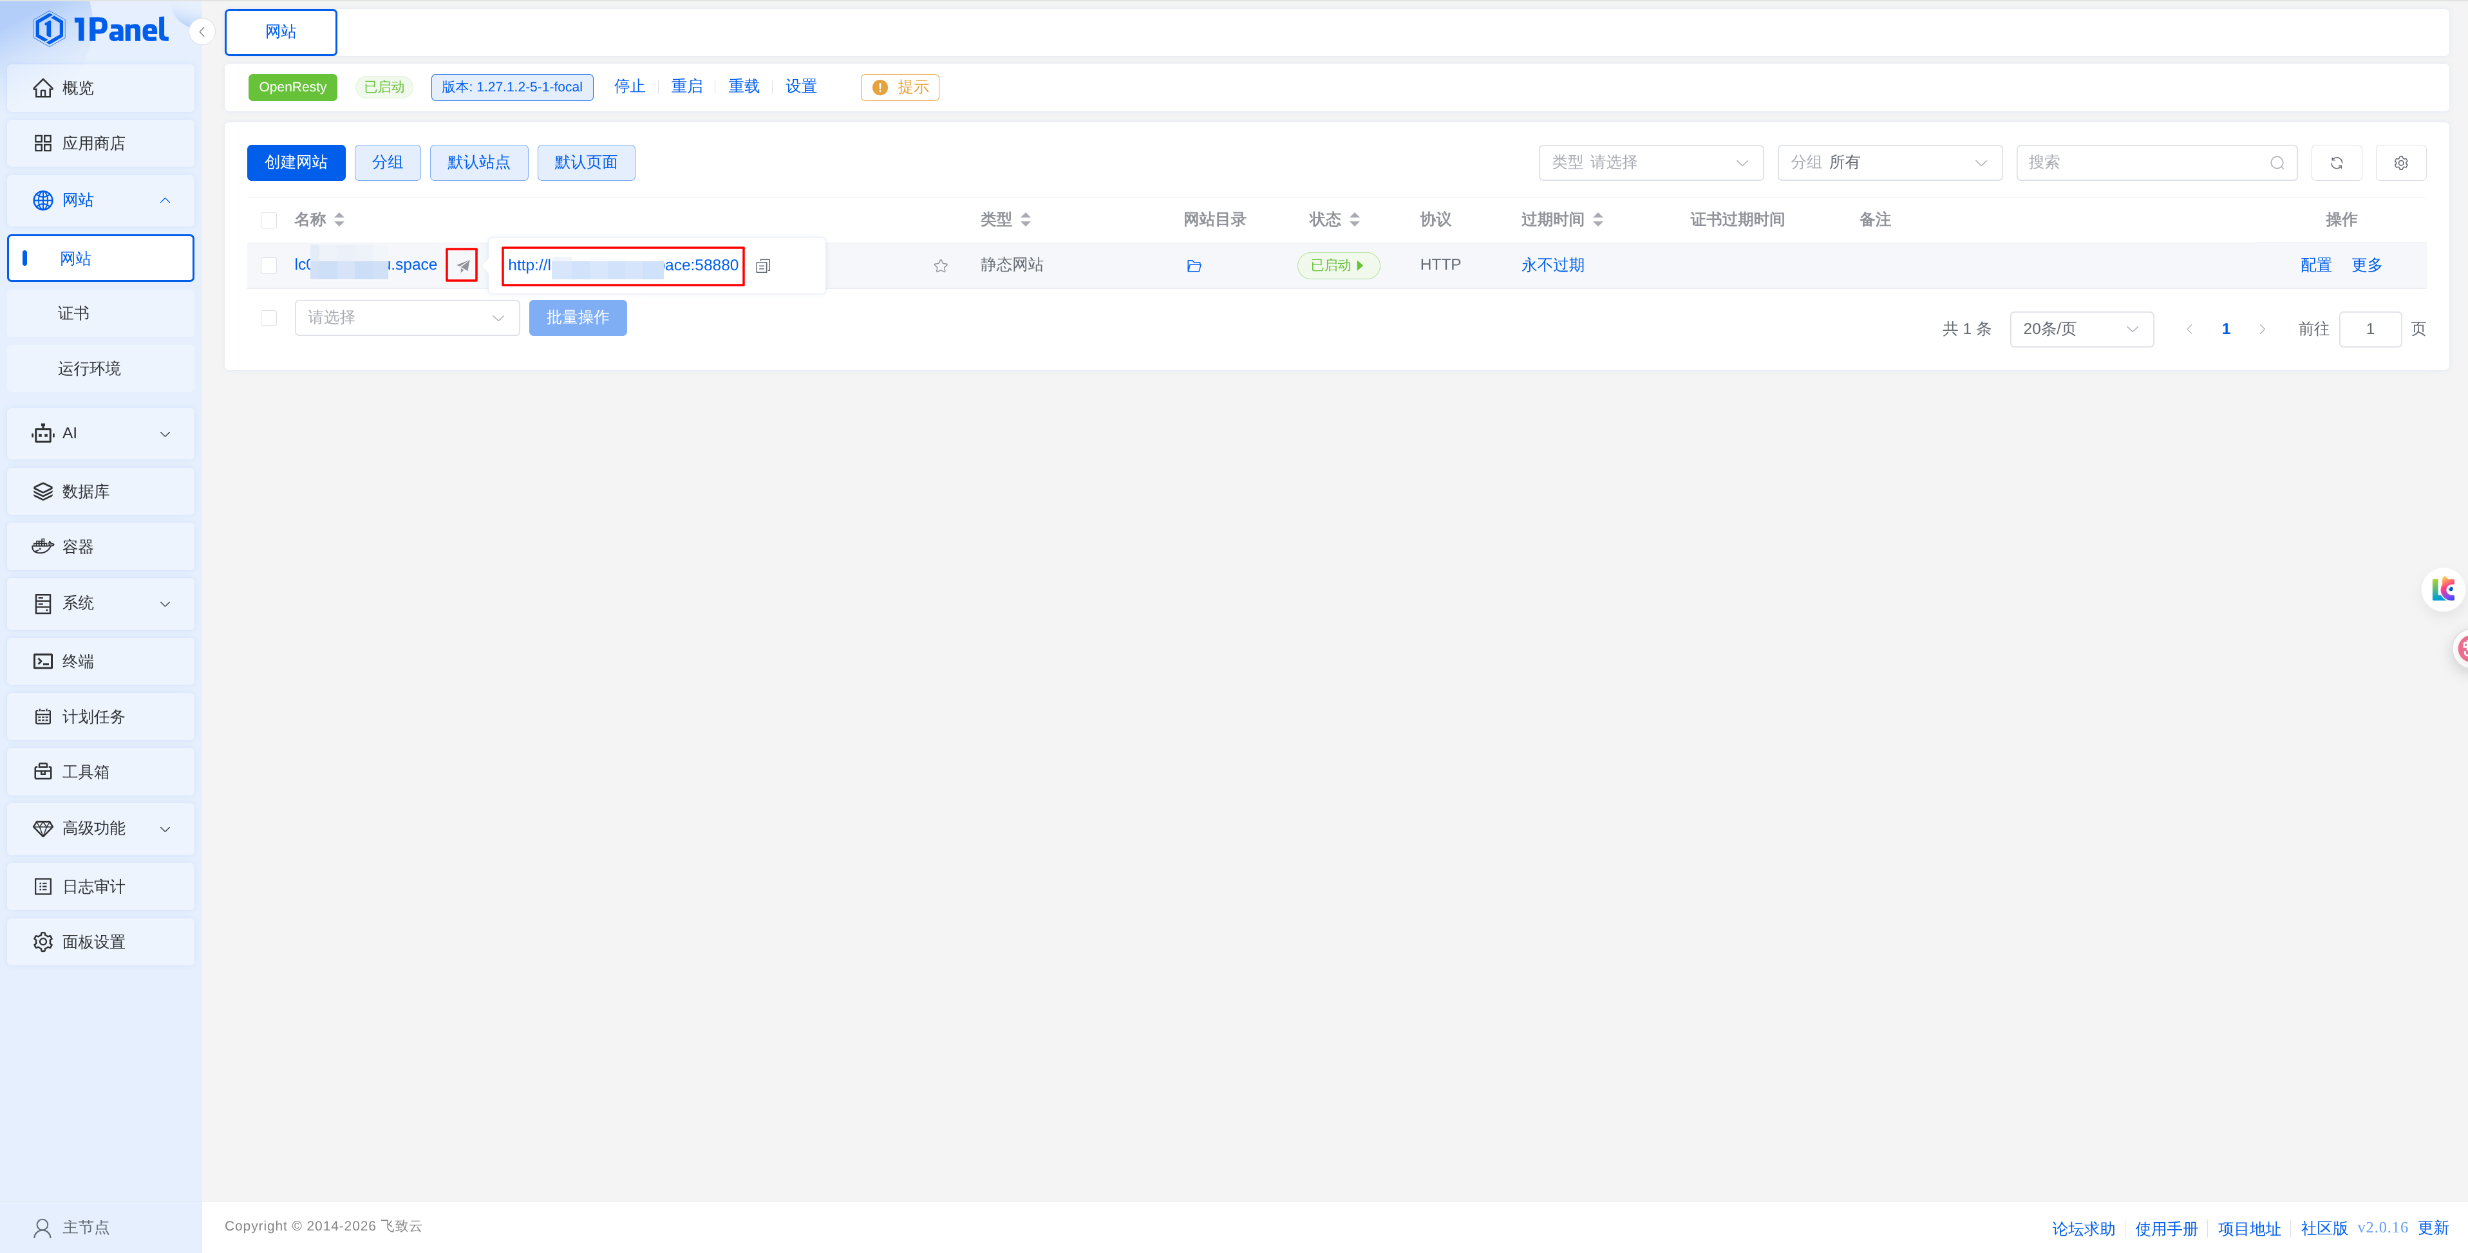Open table column settings gear

pyautogui.click(x=2401, y=163)
